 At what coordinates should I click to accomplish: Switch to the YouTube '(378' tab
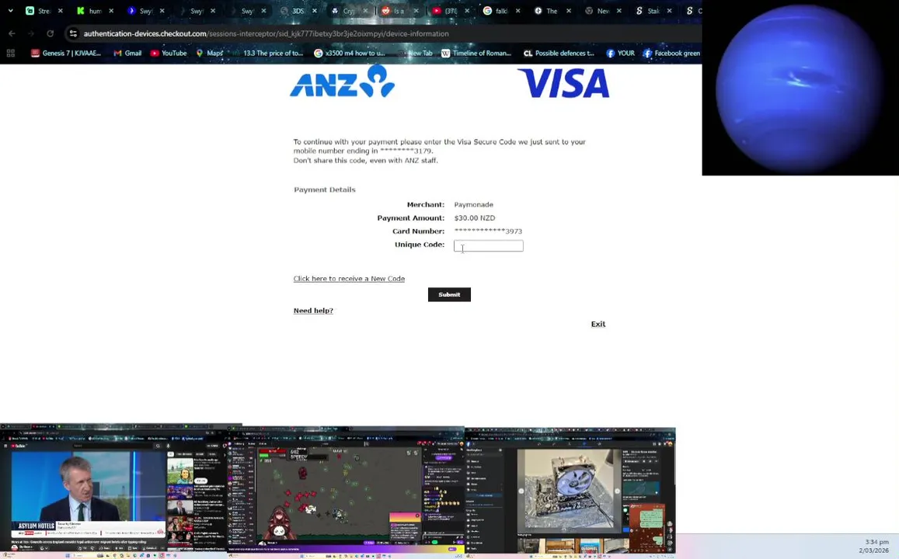click(x=445, y=11)
